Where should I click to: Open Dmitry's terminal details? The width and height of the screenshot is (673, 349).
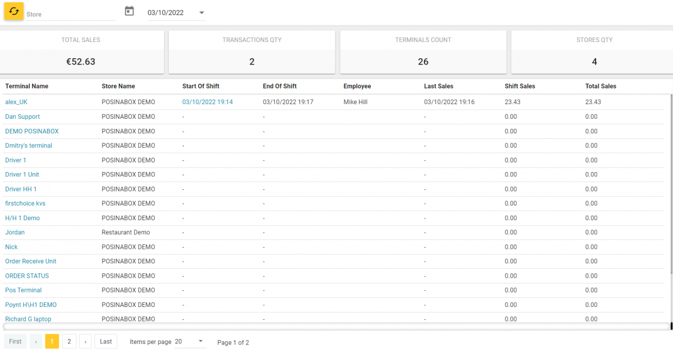point(28,145)
